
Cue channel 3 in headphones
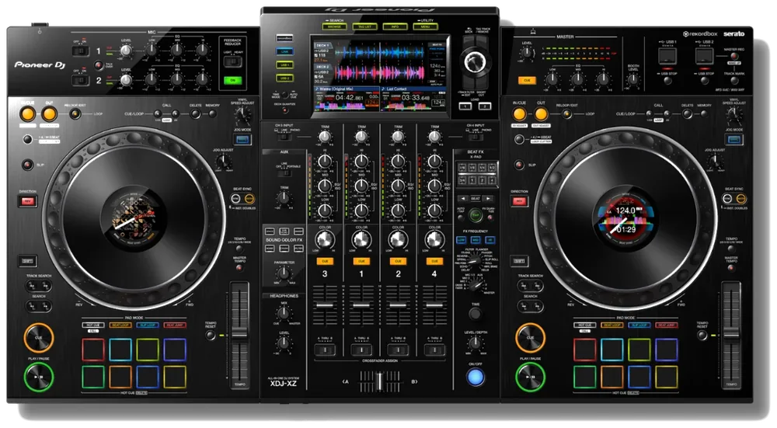click(325, 261)
